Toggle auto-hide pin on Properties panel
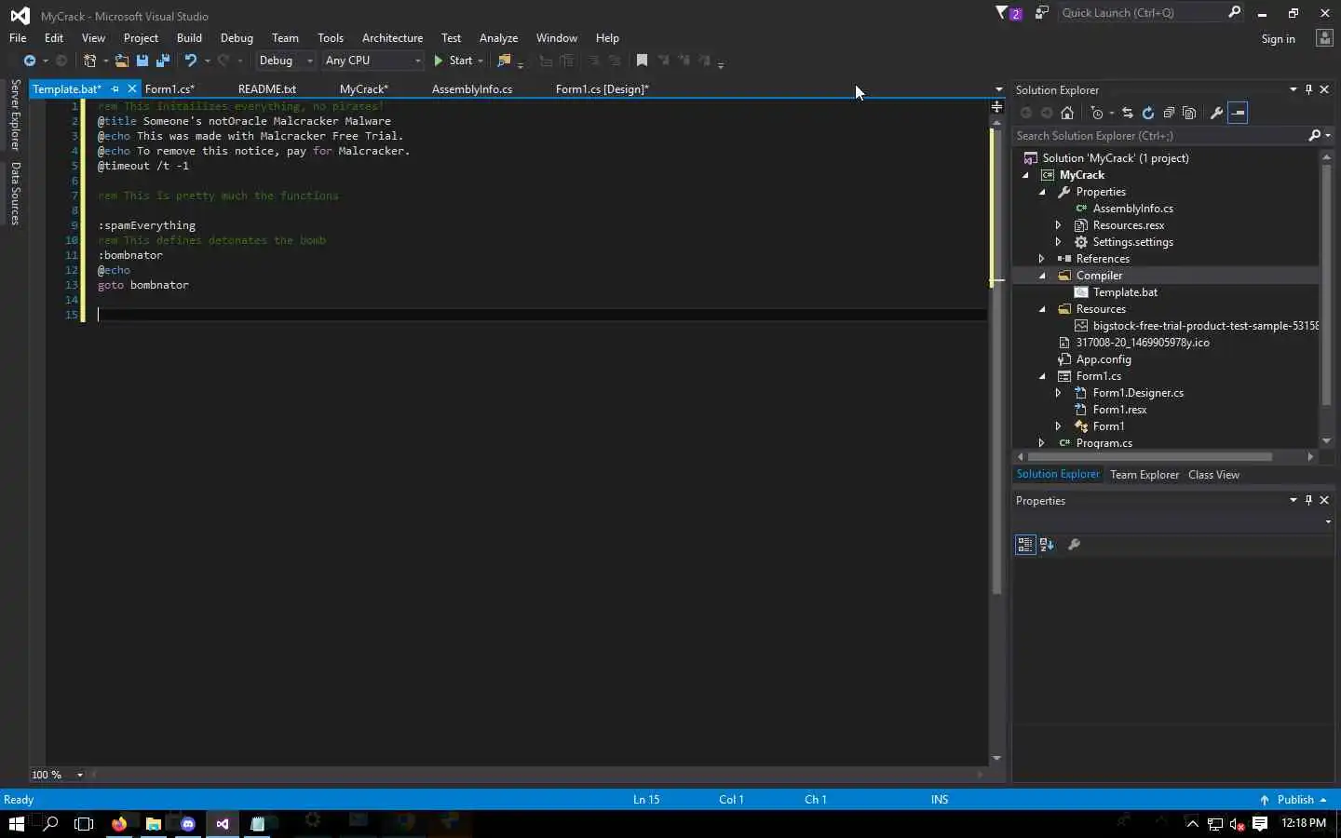Image resolution: width=1341 pixels, height=838 pixels. point(1308,501)
